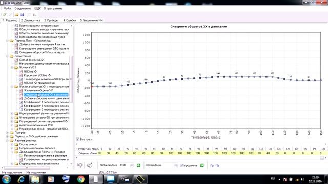Click the first copy icon at right of bottom toolbar

pos(212,165)
